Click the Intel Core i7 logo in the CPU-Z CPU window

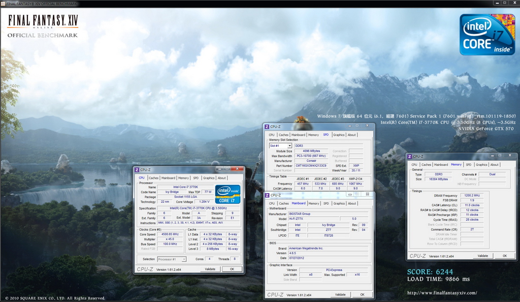click(227, 194)
